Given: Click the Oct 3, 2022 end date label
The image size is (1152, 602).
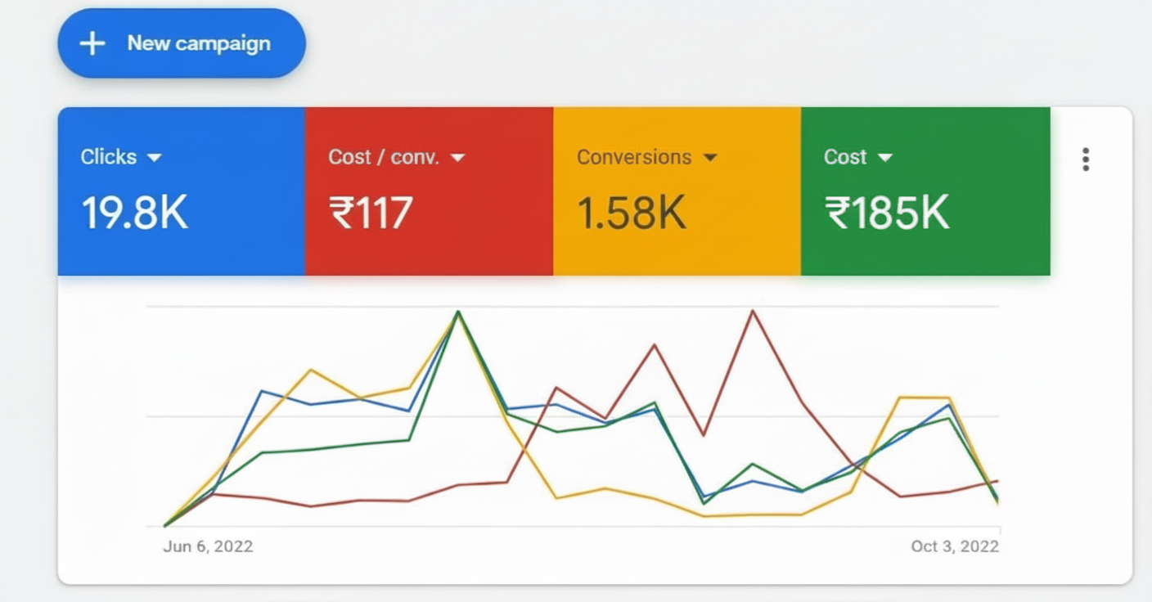Looking at the screenshot, I should [x=955, y=546].
